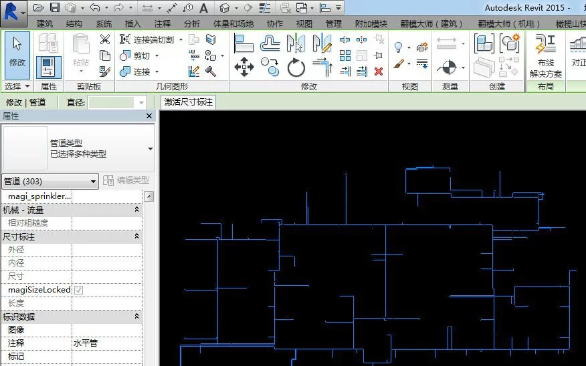The width and height of the screenshot is (586, 366).
Task: Close the Properties palette
Action: click(149, 116)
